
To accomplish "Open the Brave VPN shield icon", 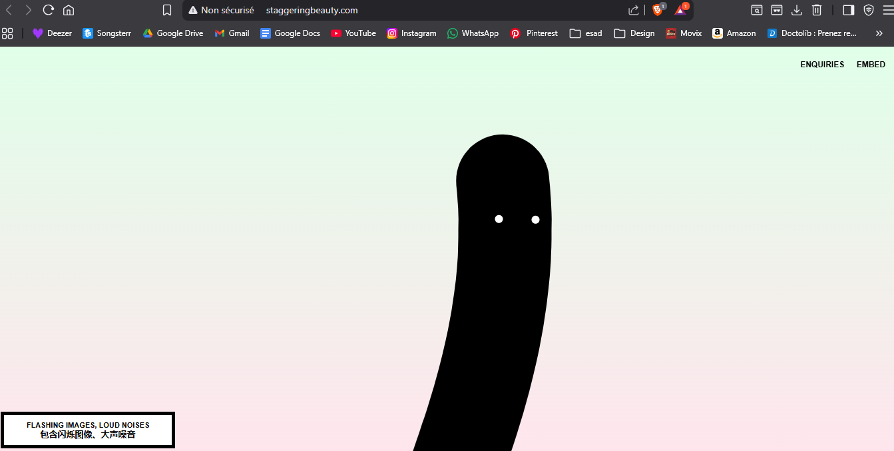I will (x=868, y=10).
